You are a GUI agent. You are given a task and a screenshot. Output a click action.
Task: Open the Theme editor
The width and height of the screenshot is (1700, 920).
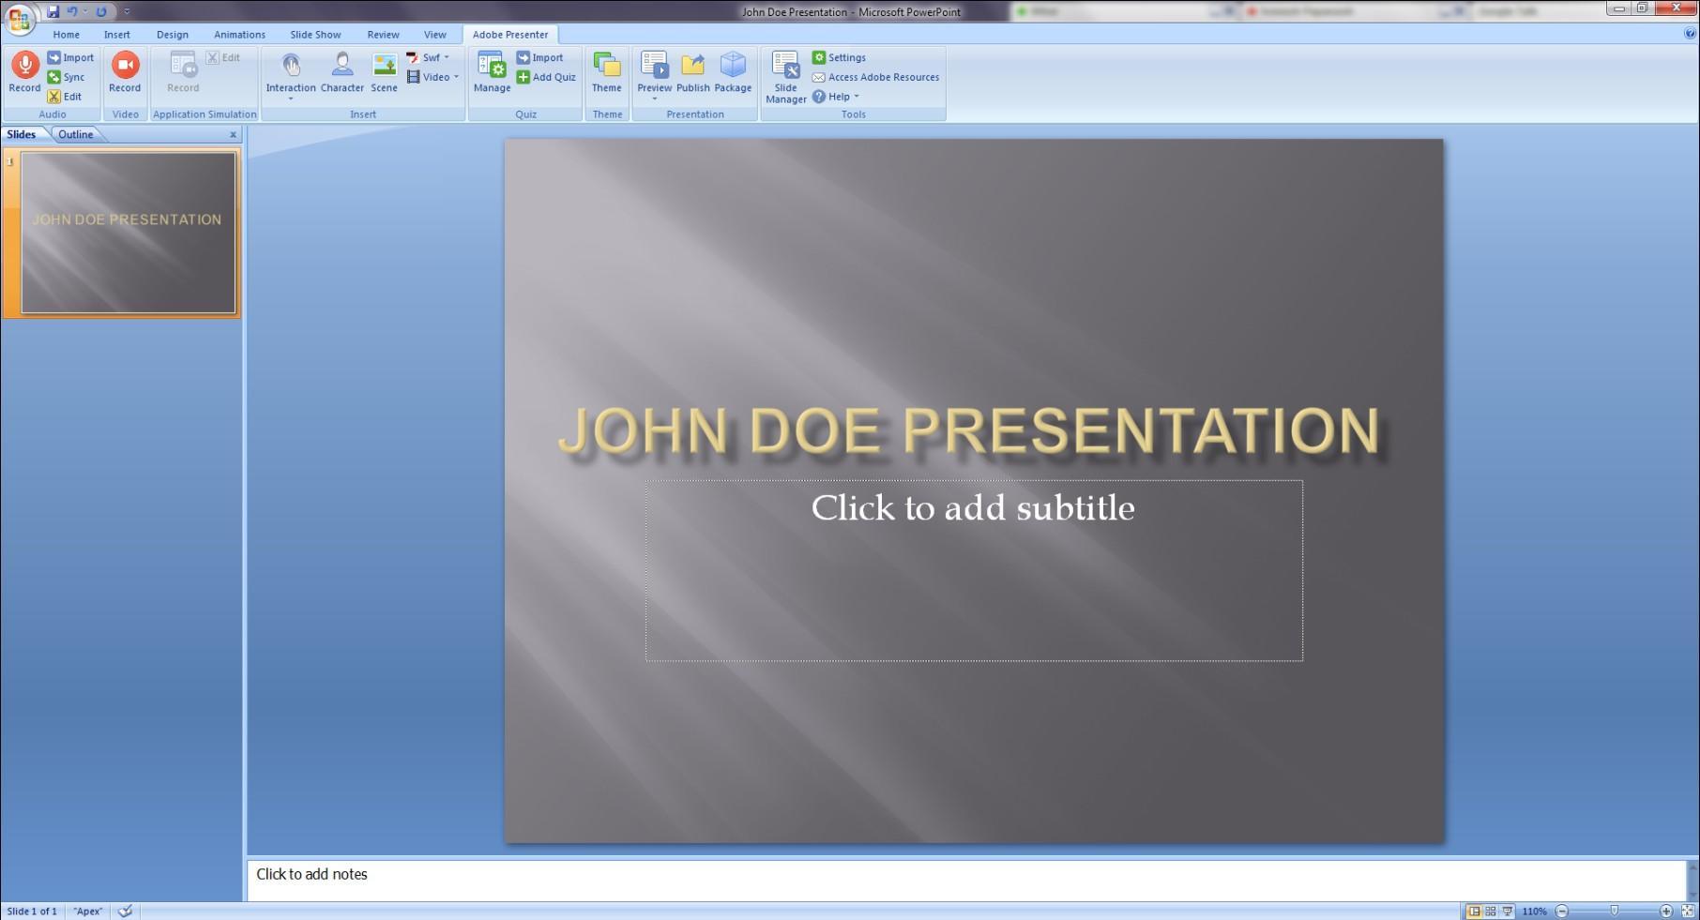606,73
